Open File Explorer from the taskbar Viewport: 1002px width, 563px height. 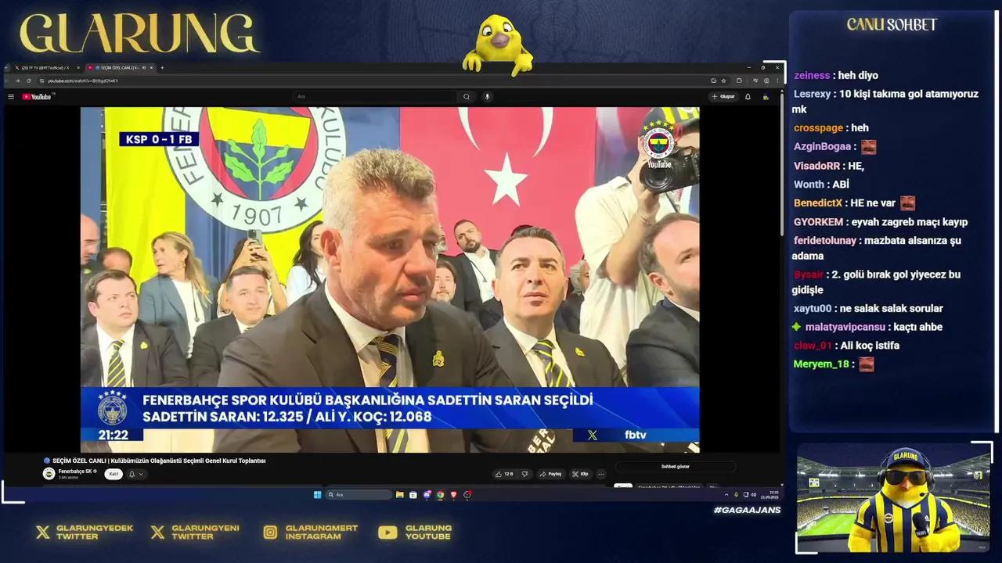[400, 495]
